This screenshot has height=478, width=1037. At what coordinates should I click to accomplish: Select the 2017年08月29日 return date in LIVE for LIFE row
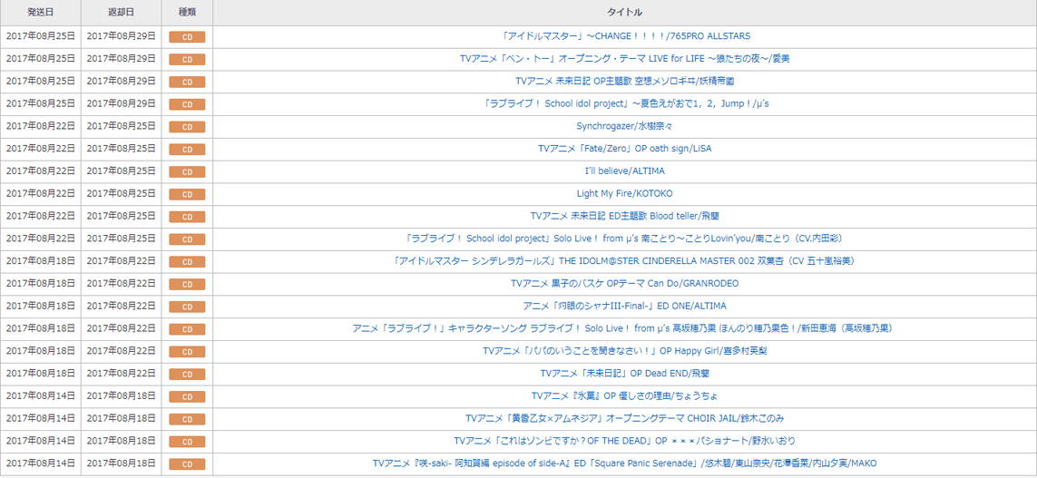[x=121, y=58]
